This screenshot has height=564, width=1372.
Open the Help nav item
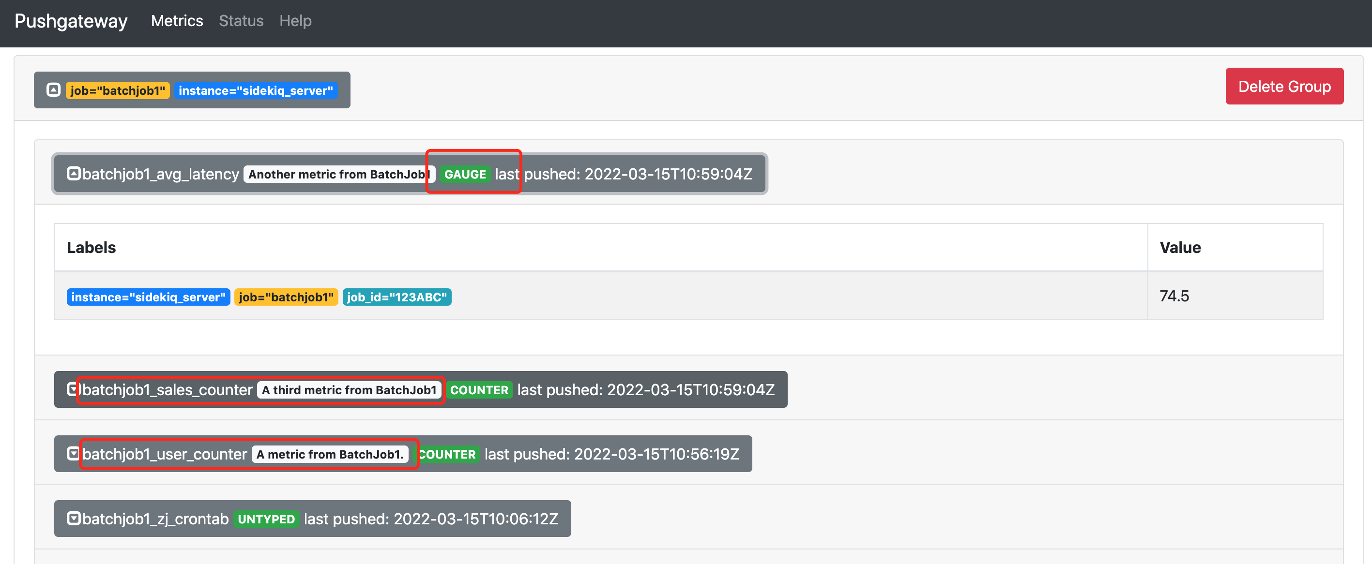point(296,21)
